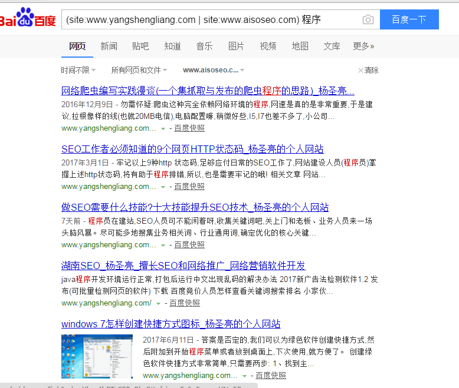
Task: Expand the green arrow under the 网络爬虫 result
Action: click(163, 129)
